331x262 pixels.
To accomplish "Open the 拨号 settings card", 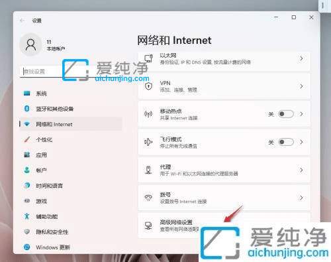I will tap(224, 198).
